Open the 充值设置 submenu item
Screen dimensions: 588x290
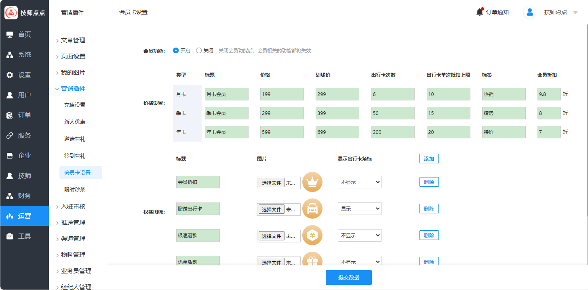tap(75, 105)
